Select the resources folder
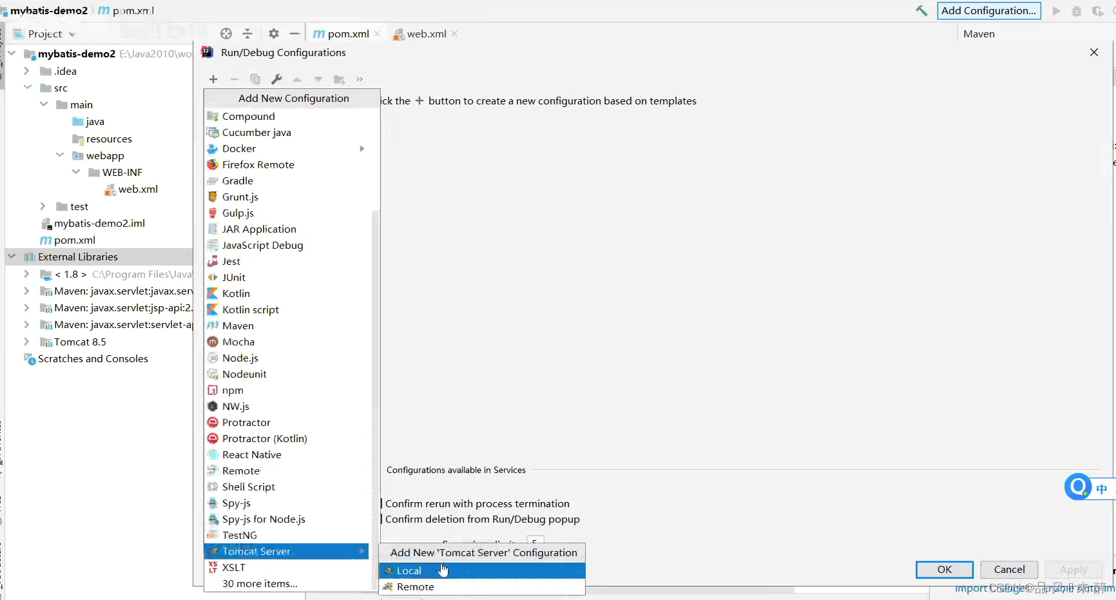1116x600 pixels. [x=102, y=139]
